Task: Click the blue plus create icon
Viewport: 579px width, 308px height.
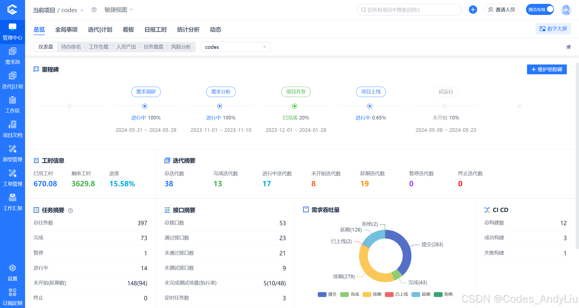Action: (473, 10)
